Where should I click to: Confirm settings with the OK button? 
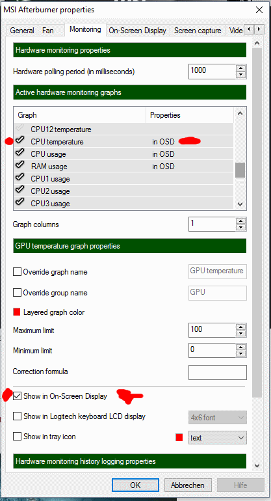135,485
